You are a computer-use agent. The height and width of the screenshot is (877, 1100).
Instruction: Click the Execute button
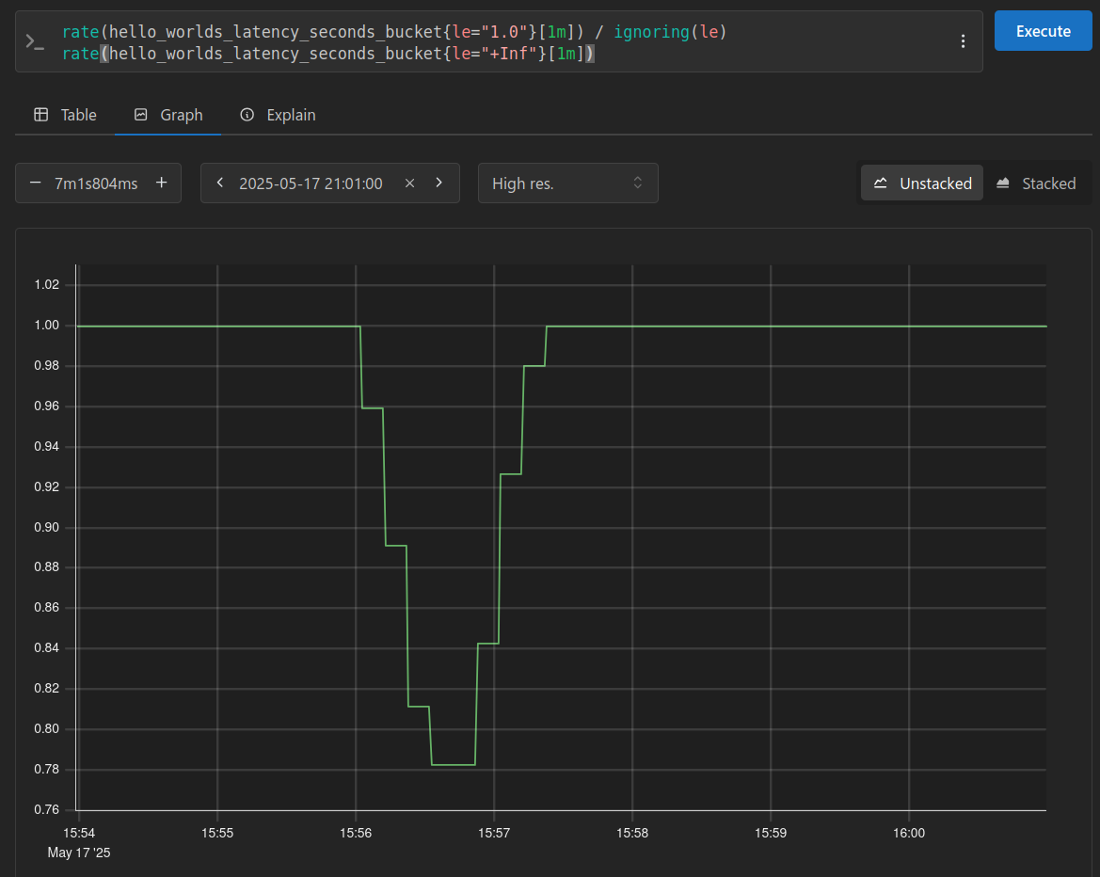pyautogui.click(x=1043, y=31)
